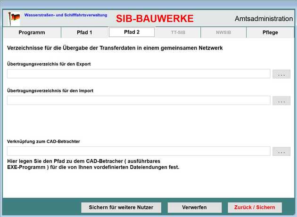Click the 'Verzeichnisse für die Übergabe' heading
The height and width of the screenshot is (217, 297).
115,48
